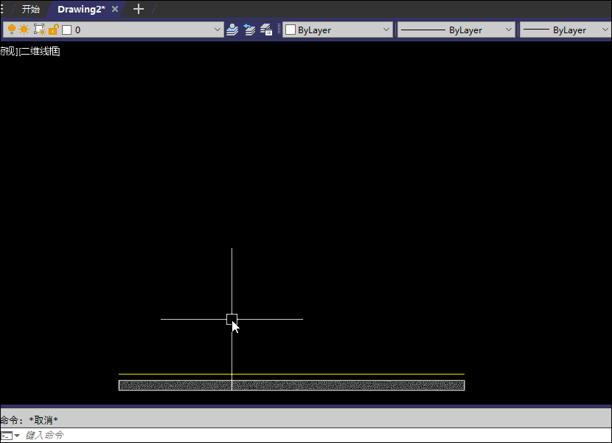Click the white layer color box beside 0
The width and height of the screenshot is (612, 443).
coord(66,30)
